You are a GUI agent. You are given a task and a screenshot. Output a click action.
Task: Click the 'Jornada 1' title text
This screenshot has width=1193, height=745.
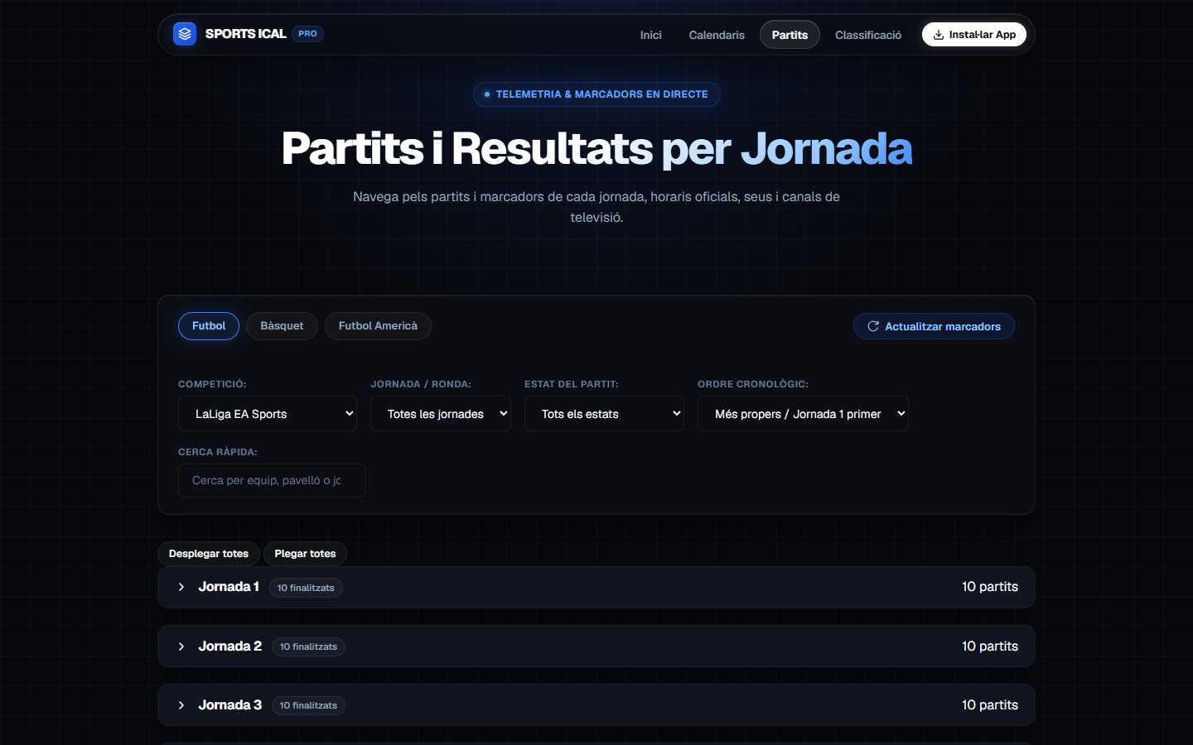tap(229, 587)
